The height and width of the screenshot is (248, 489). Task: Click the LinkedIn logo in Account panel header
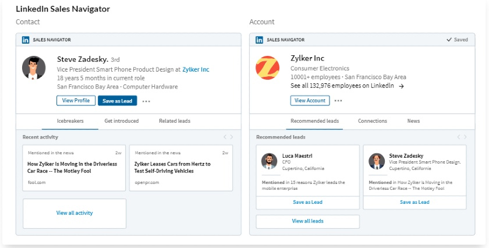pyautogui.click(x=259, y=40)
